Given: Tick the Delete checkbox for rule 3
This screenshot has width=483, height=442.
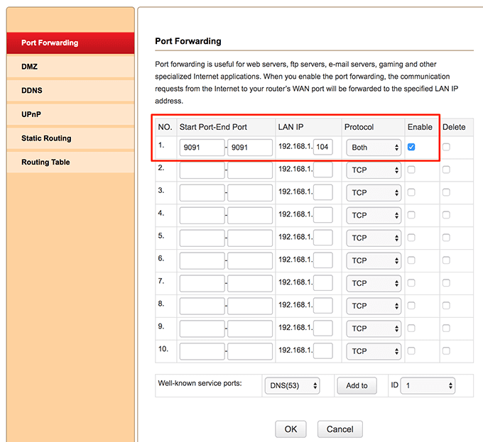Looking at the screenshot, I should pyautogui.click(x=446, y=192).
